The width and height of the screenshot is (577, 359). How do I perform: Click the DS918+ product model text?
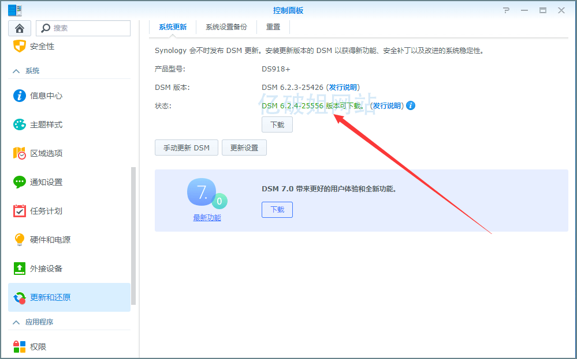276,69
